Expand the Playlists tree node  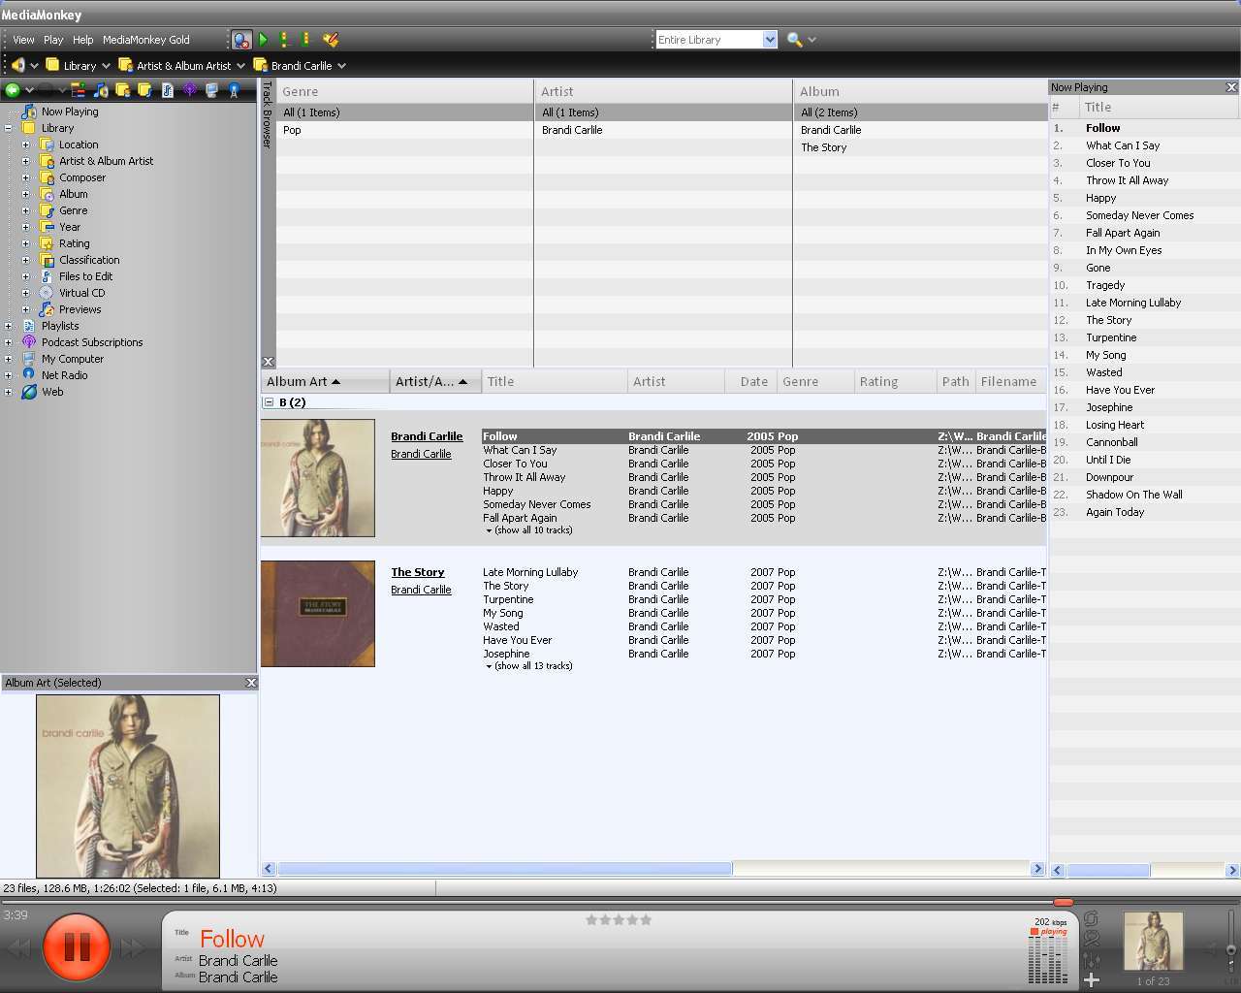9,326
